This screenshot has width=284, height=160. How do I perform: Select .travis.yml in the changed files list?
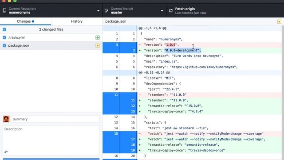point(51,37)
